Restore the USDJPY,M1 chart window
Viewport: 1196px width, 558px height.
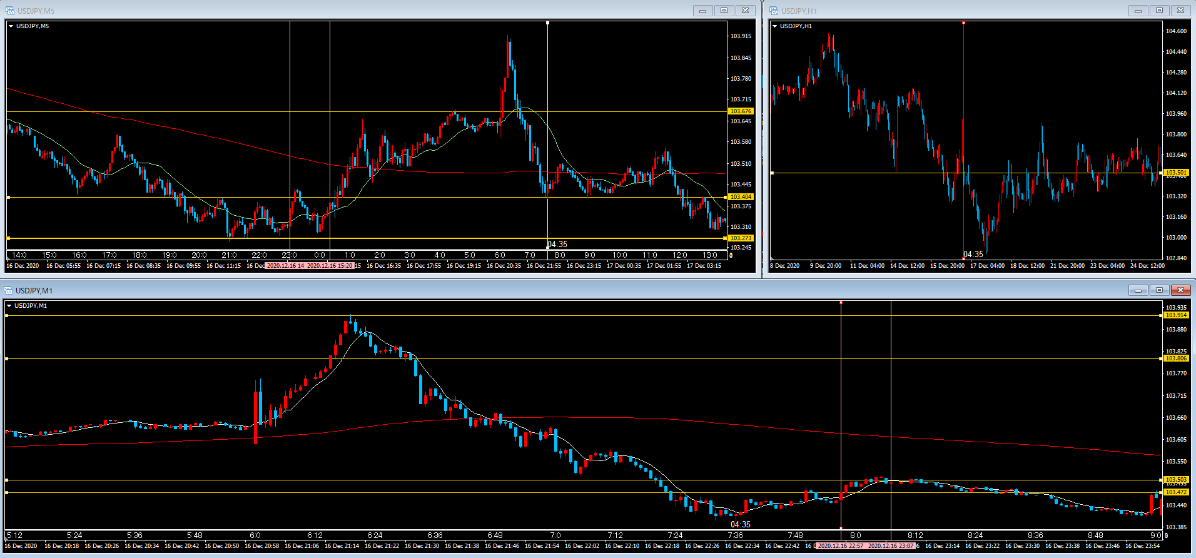click(x=1159, y=290)
